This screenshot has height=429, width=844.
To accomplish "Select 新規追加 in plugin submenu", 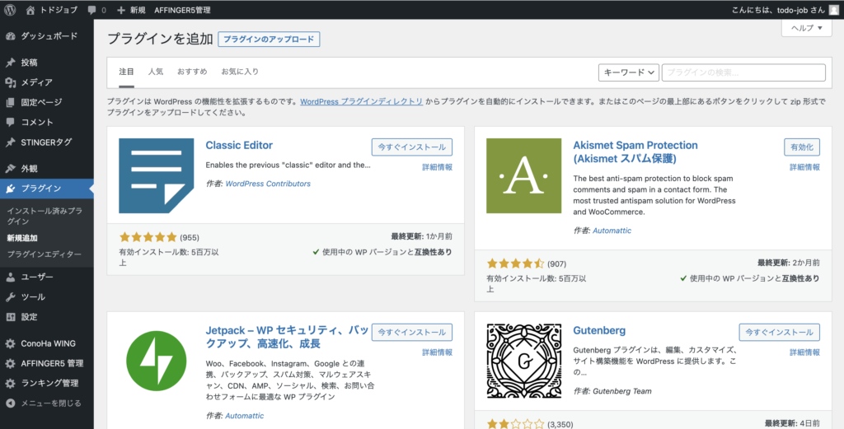I will (22, 238).
